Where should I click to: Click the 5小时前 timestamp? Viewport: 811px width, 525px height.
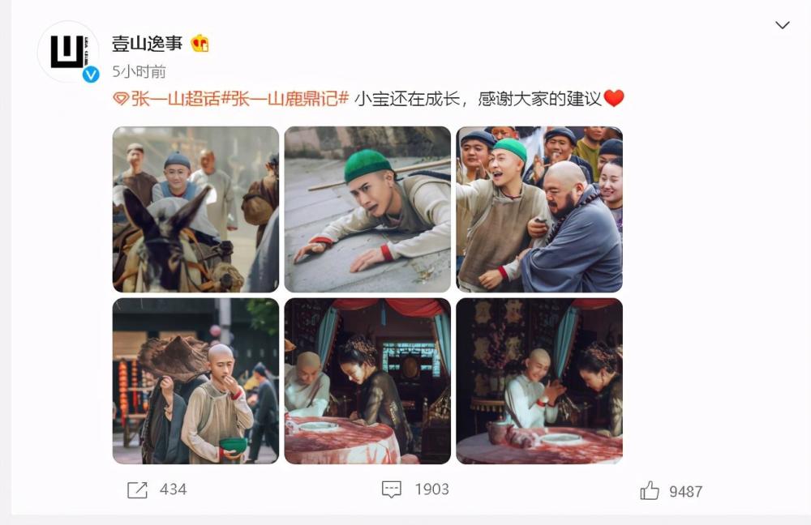tap(139, 72)
